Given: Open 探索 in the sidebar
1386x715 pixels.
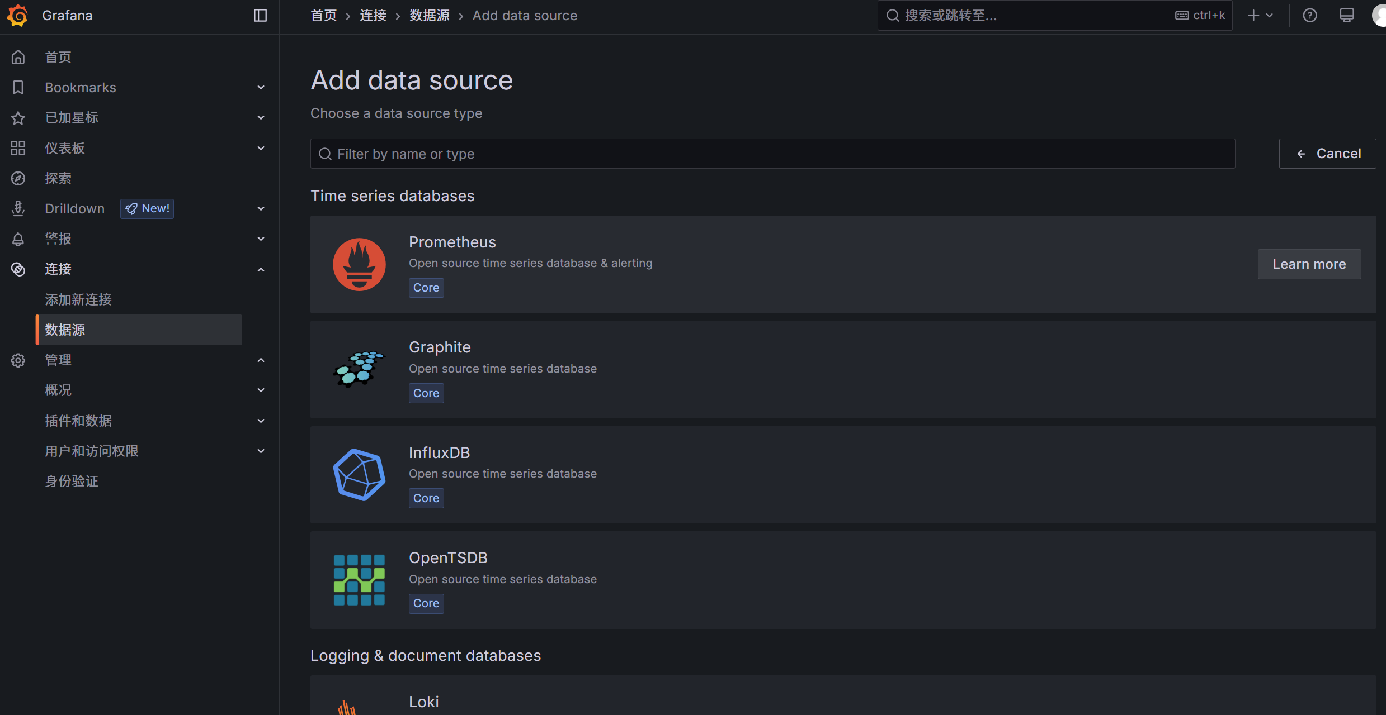Looking at the screenshot, I should (58, 178).
